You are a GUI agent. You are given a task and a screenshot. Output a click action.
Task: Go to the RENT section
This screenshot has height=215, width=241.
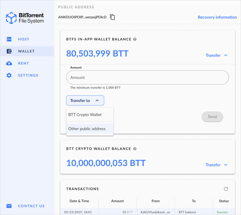pyautogui.click(x=23, y=63)
